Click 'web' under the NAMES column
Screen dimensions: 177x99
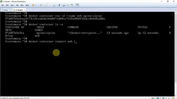(37, 36)
